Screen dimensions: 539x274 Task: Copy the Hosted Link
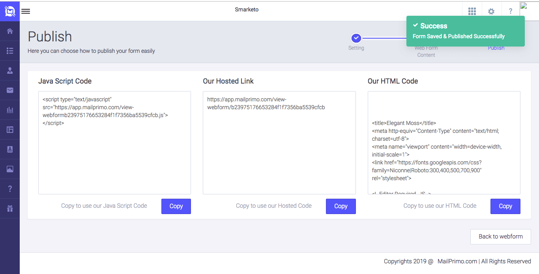(341, 206)
